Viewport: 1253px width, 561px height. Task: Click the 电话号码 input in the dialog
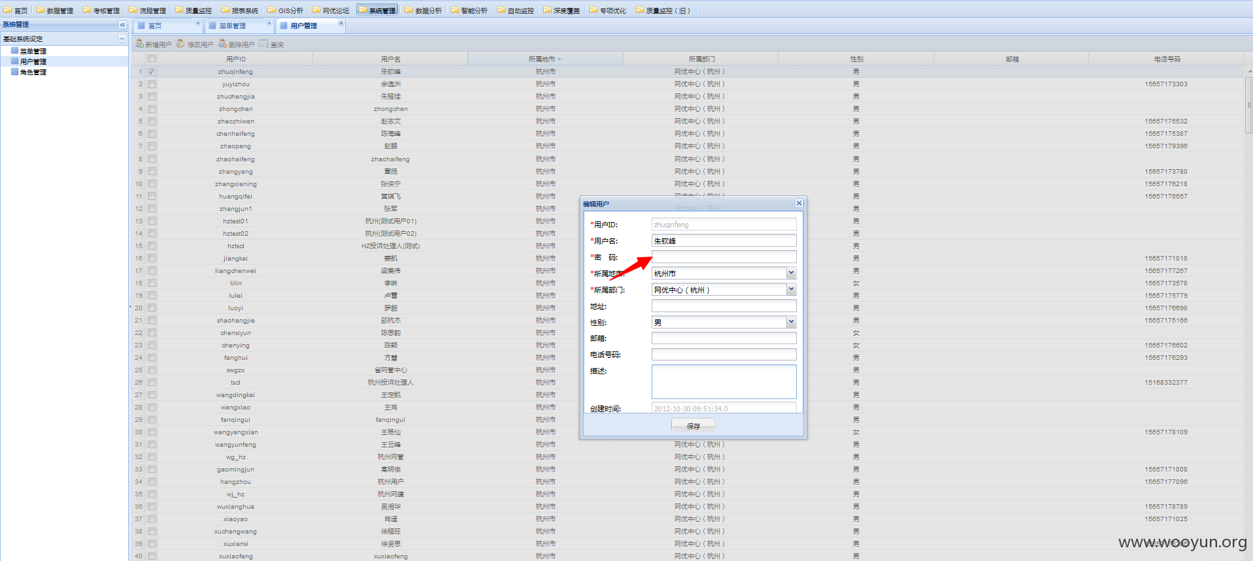pos(724,354)
